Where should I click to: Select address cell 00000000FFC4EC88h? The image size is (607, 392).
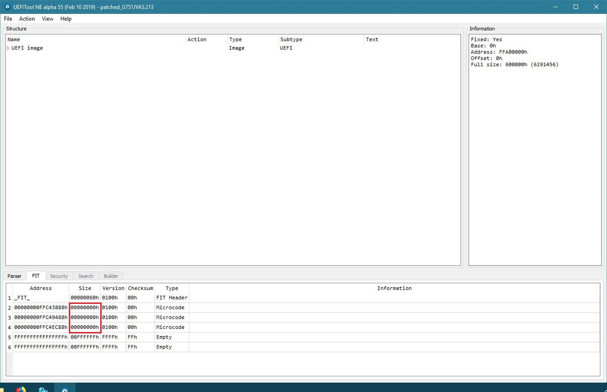pyautogui.click(x=41, y=327)
